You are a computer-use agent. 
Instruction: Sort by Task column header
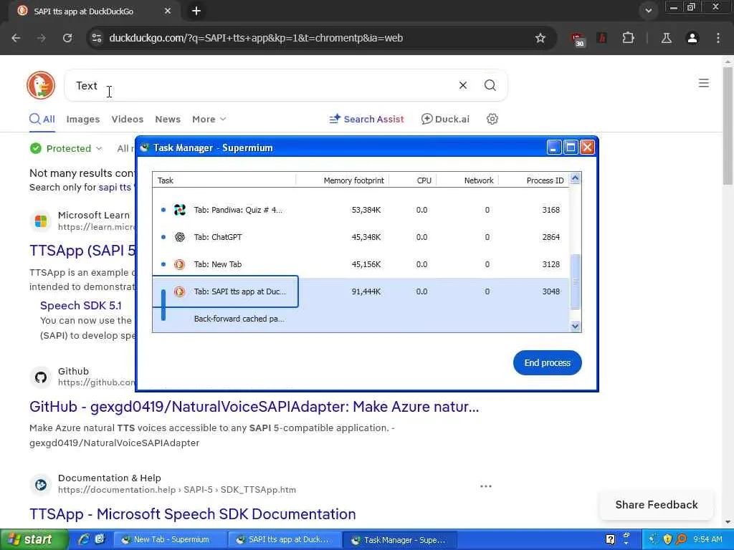[x=224, y=180]
